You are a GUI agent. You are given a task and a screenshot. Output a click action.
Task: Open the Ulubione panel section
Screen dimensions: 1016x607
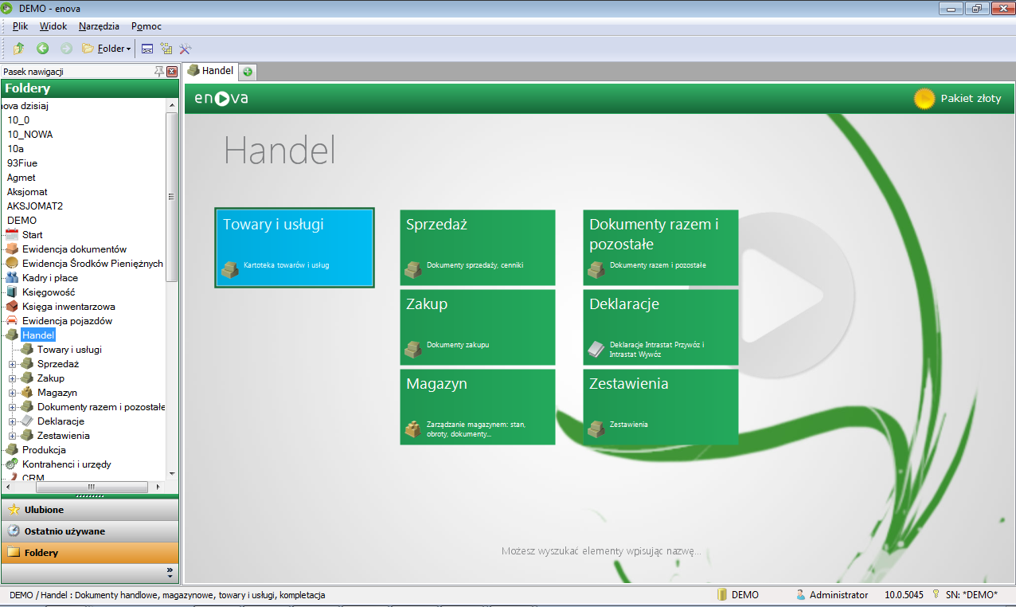[x=90, y=510]
